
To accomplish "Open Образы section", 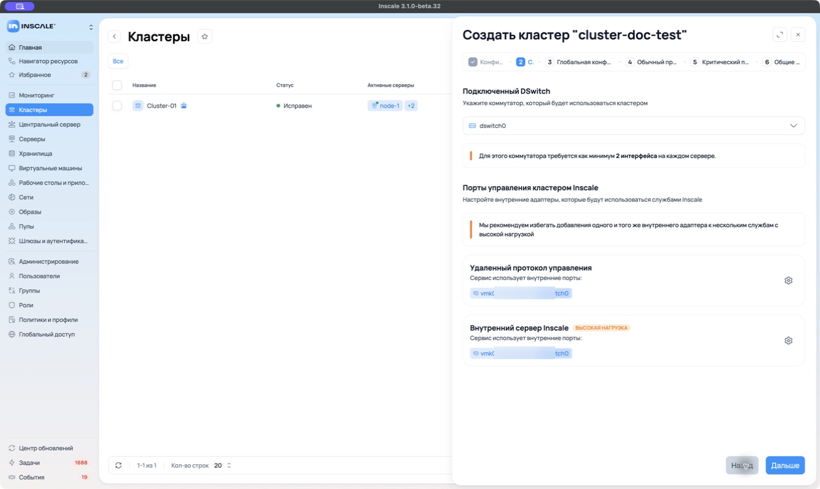I will point(49,212).
